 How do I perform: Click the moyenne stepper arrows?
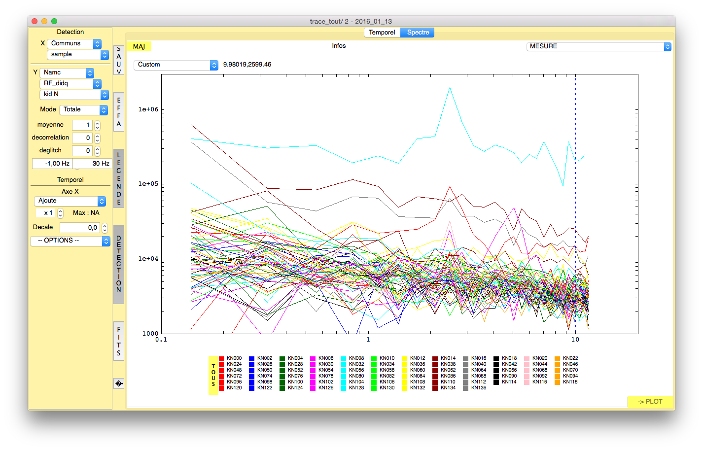(97, 125)
